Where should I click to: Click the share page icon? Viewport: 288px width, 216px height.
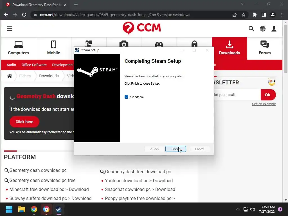pos(234,15)
